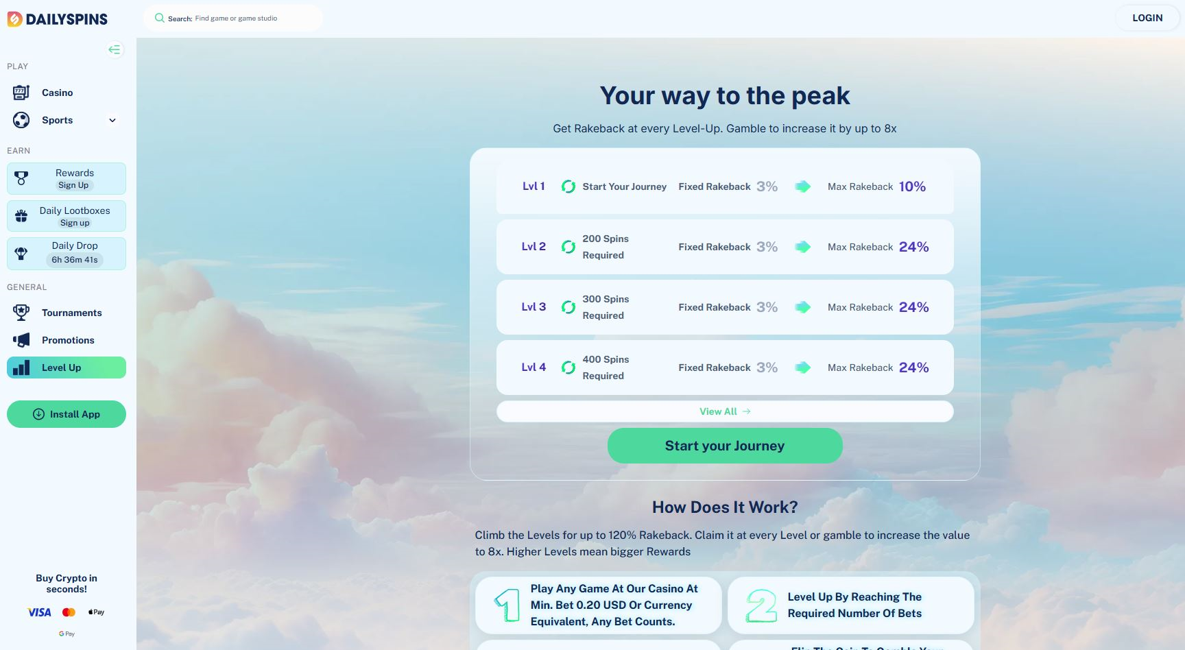Click the game search field
This screenshot has width=1185, height=650.
point(237,19)
